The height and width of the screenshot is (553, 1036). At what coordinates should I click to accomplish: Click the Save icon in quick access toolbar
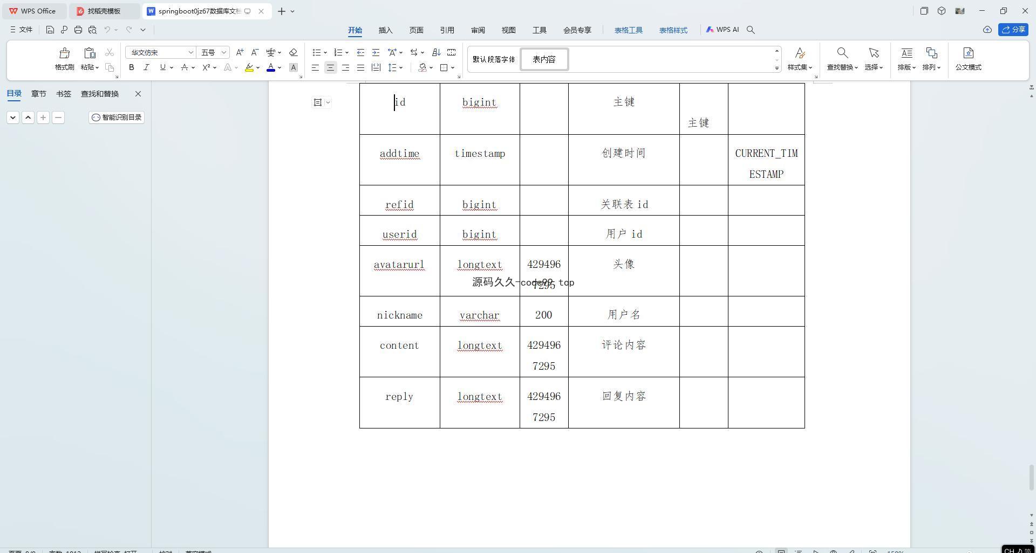50,30
